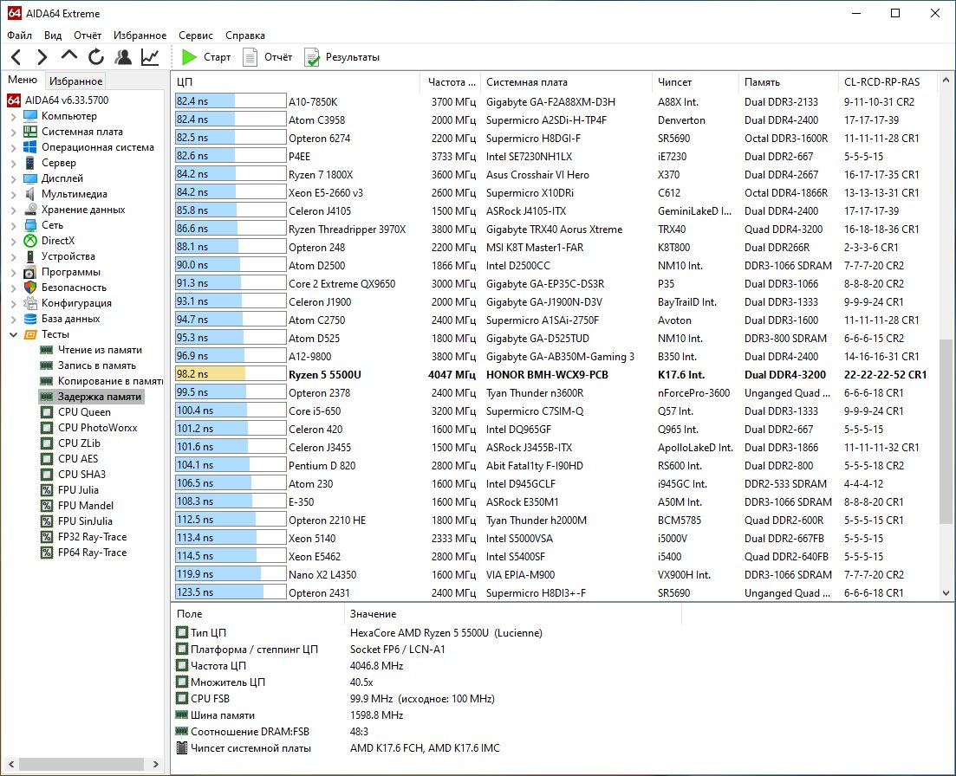Expand the Системная плата tree node

click(x=13, y=132)
